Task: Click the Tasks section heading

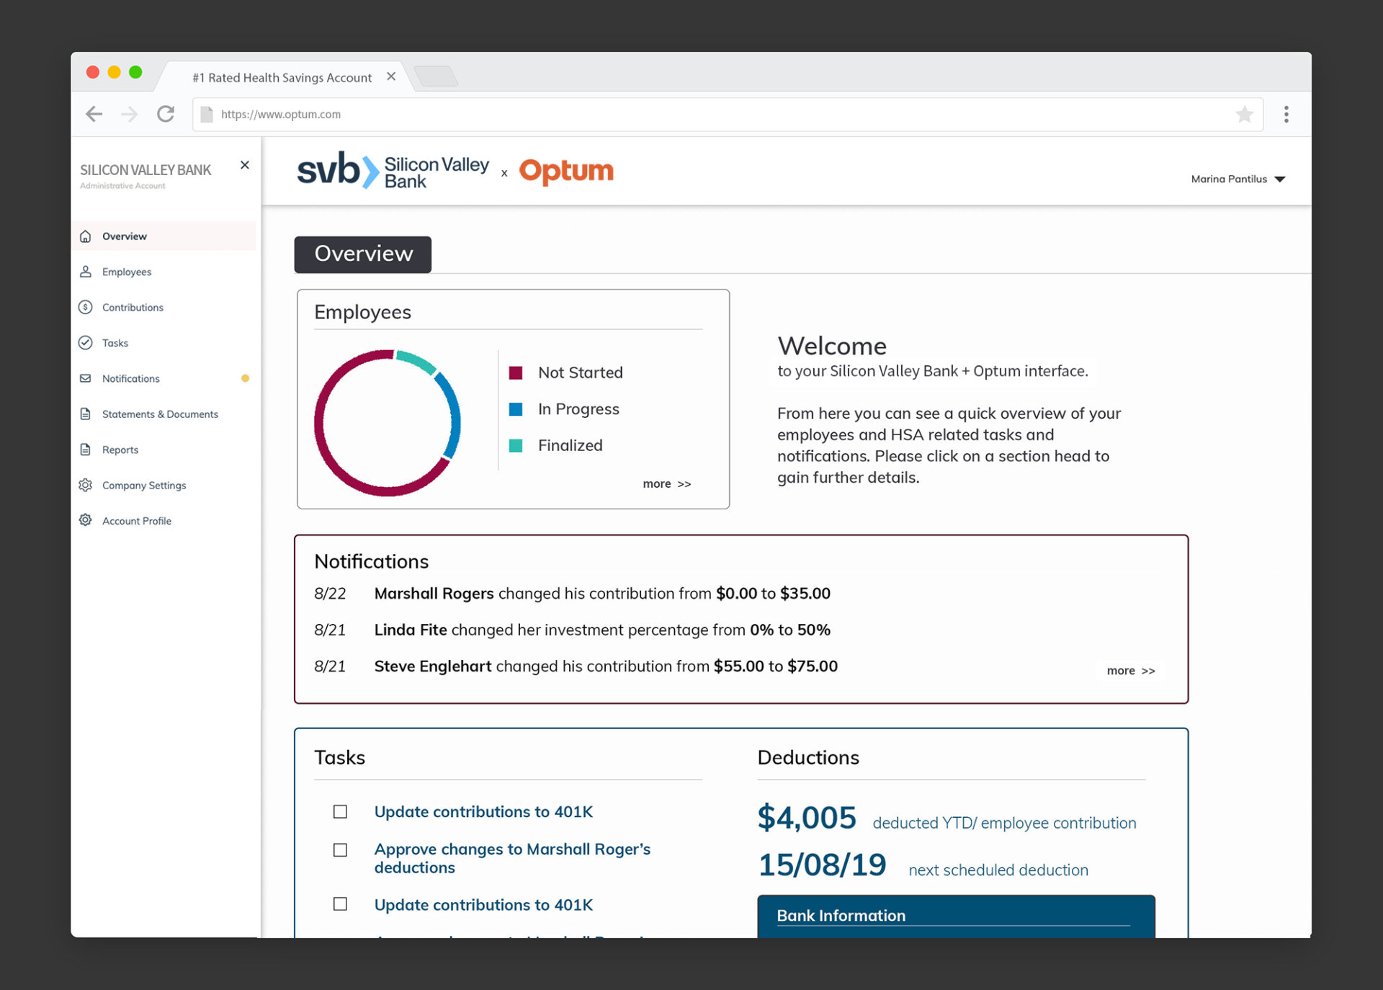Action: tap(339, 757)
